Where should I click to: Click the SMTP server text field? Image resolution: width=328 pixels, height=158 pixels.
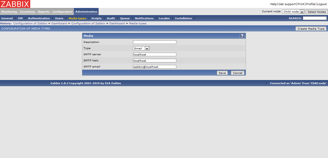pos(155,54)
